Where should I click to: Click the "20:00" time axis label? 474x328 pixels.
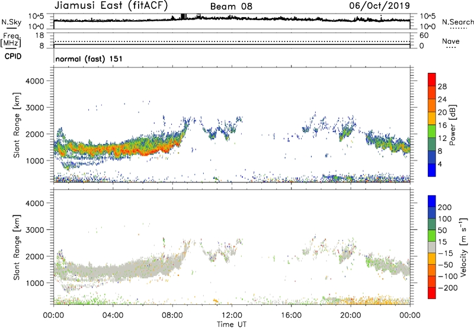(x=351, y=316)
